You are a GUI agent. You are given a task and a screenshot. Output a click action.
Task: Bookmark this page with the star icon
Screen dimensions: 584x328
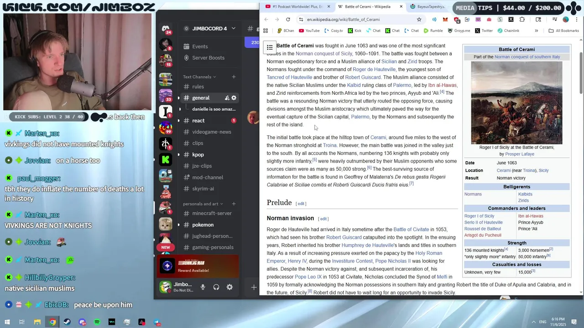pyautogui.click(x=419, y=20)
